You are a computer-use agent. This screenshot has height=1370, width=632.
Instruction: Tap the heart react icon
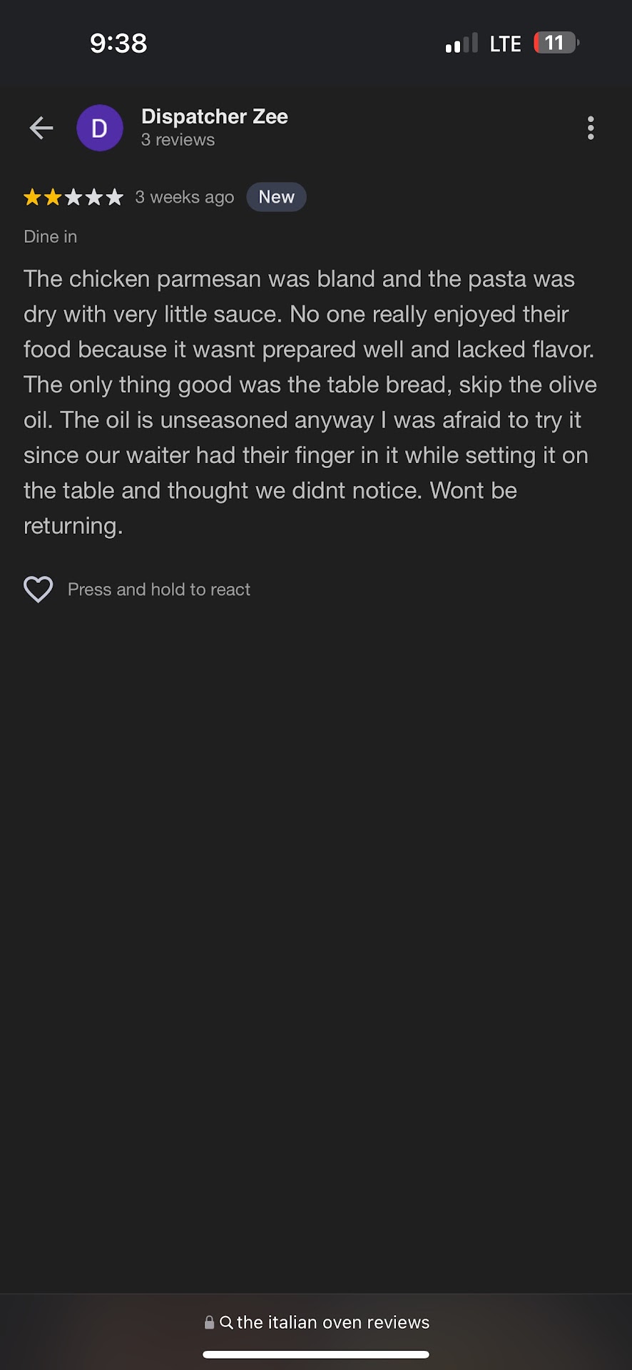[x=39, y=589]
